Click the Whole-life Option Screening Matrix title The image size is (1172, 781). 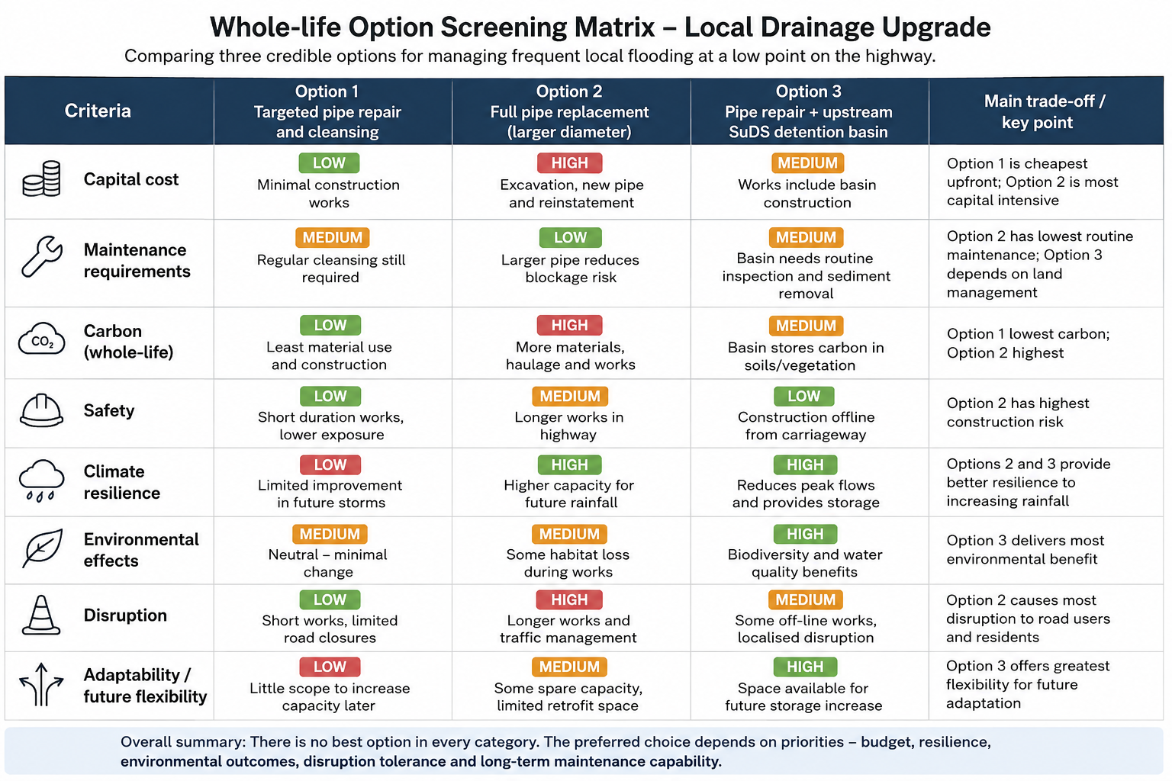click(x=600, y=27)
